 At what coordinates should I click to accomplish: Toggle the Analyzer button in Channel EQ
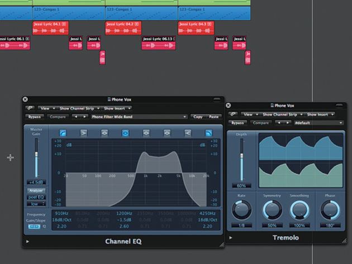[36, 191]
